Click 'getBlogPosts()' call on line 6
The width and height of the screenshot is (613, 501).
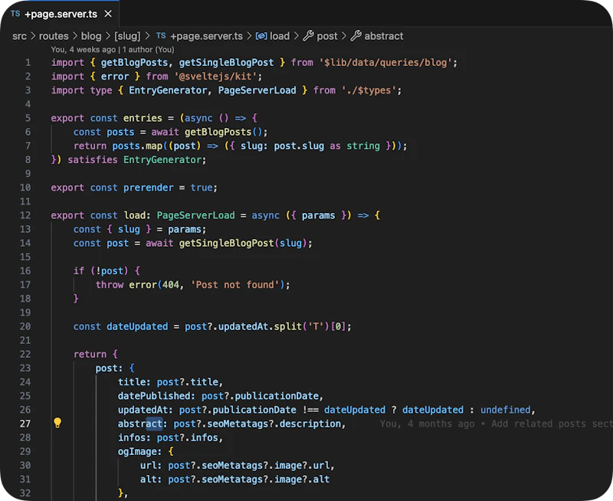223,132
